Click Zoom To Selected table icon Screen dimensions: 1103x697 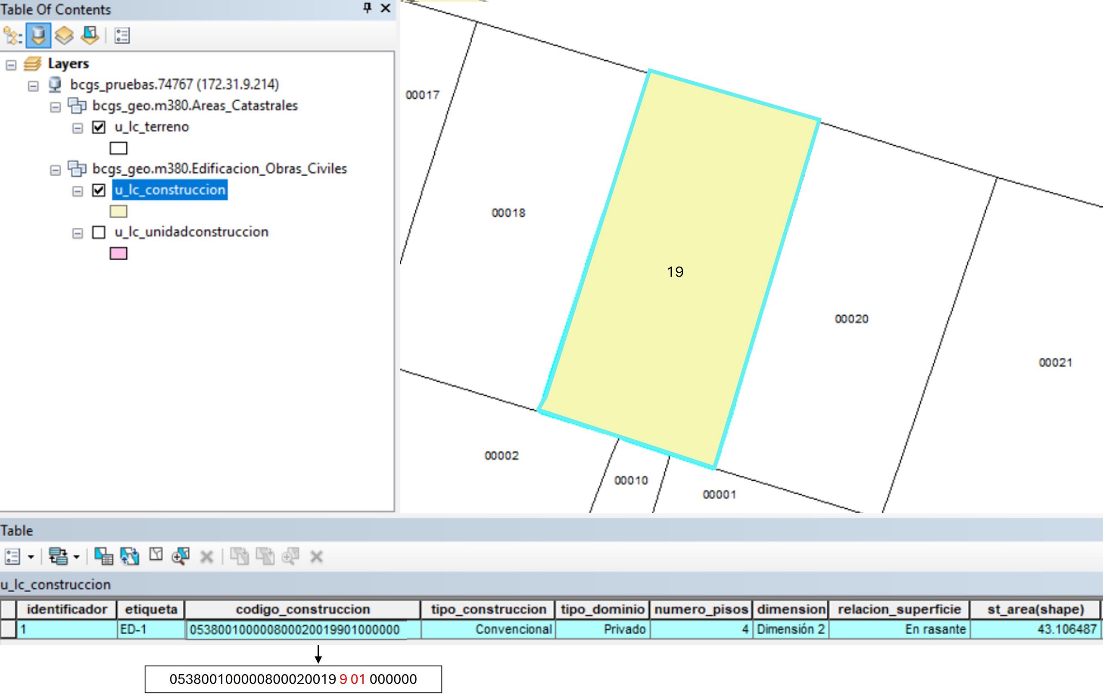point(181,557)
